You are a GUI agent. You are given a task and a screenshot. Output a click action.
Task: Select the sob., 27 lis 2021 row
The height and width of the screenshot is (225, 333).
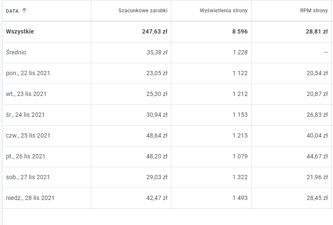(x=28, y=177)
